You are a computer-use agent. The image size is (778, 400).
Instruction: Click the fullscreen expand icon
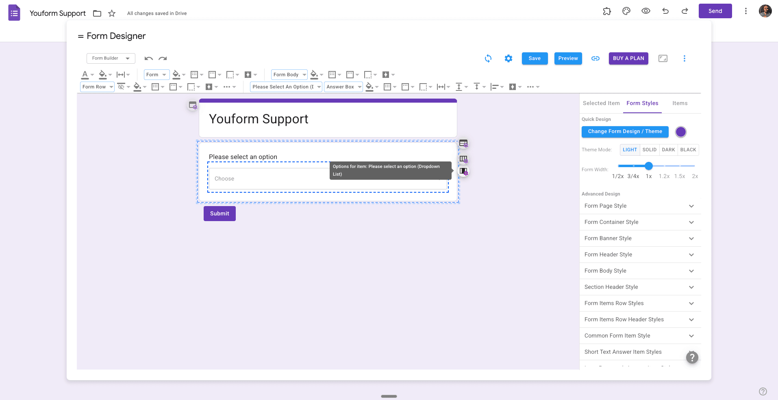pos(663,58)
